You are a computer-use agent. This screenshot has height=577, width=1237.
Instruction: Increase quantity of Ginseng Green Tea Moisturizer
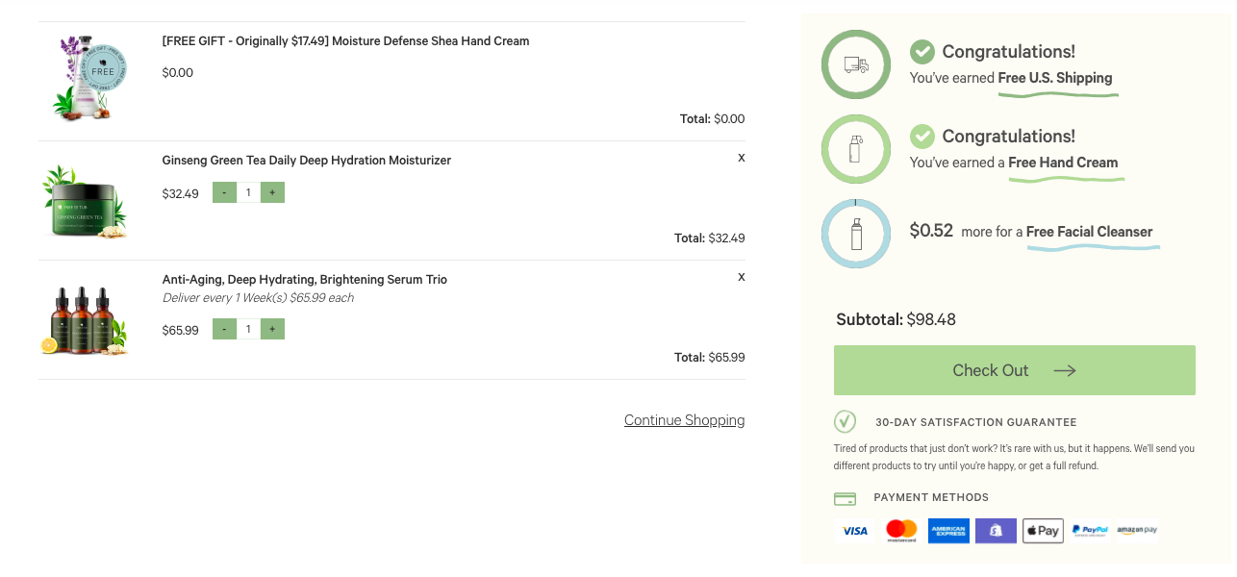pos(272,192)
